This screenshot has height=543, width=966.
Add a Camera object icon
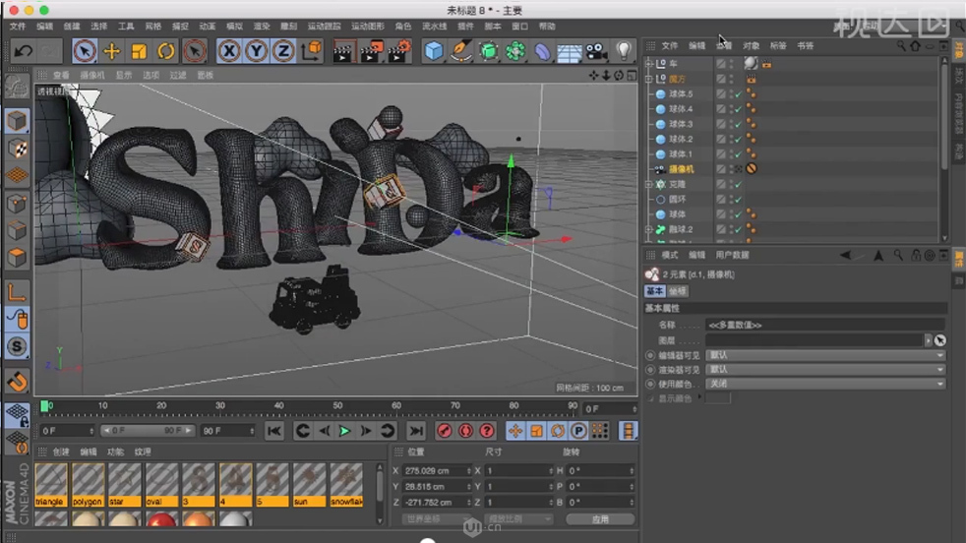pyautogui.click(x=596, y=51)
